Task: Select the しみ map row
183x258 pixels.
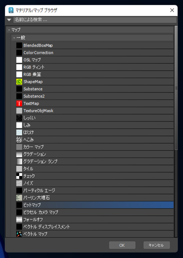Action: click(95, 125)
